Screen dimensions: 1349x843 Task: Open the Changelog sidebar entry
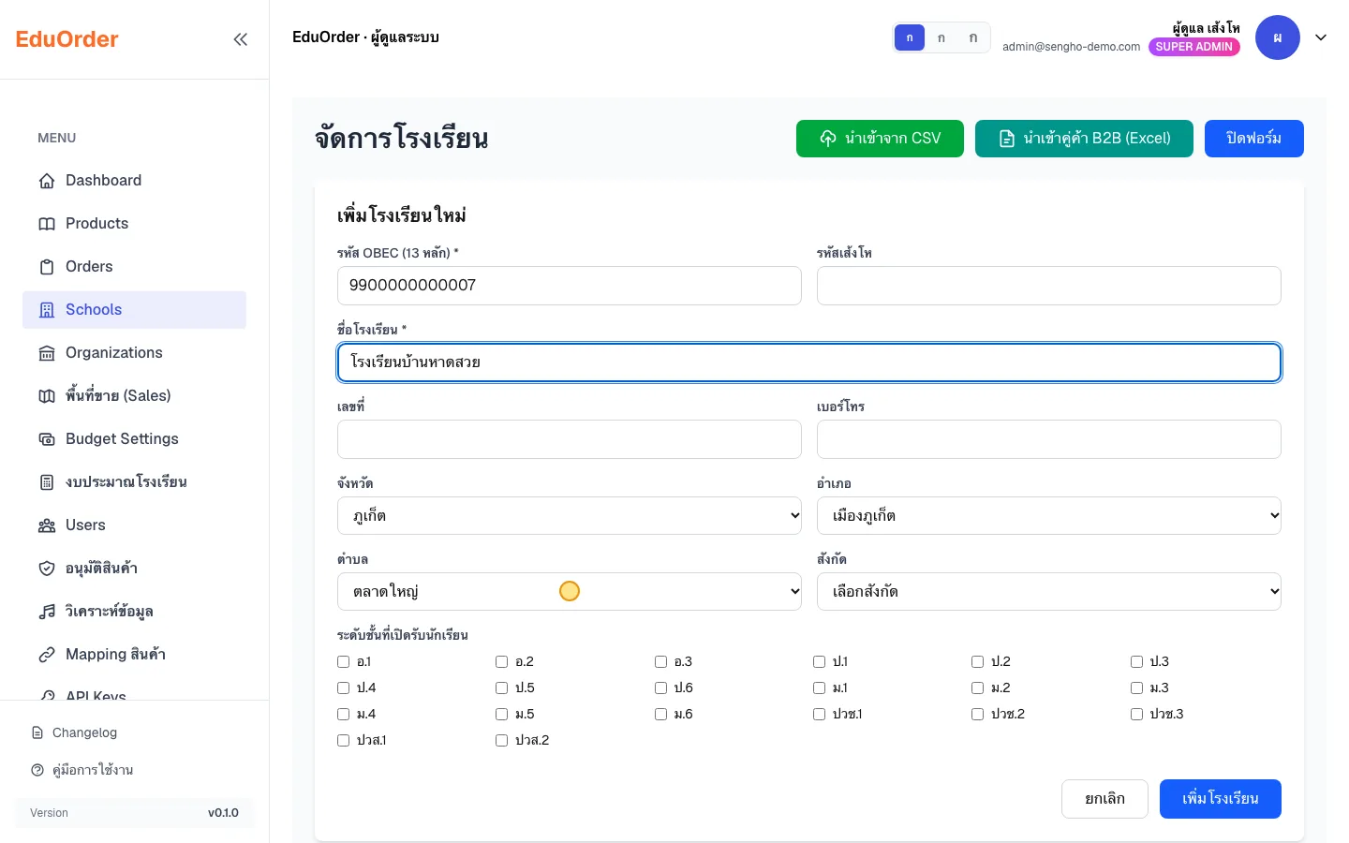coord(134,732)
